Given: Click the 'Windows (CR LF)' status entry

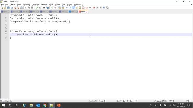Looking at the screenshot, I should pos(160,101).
